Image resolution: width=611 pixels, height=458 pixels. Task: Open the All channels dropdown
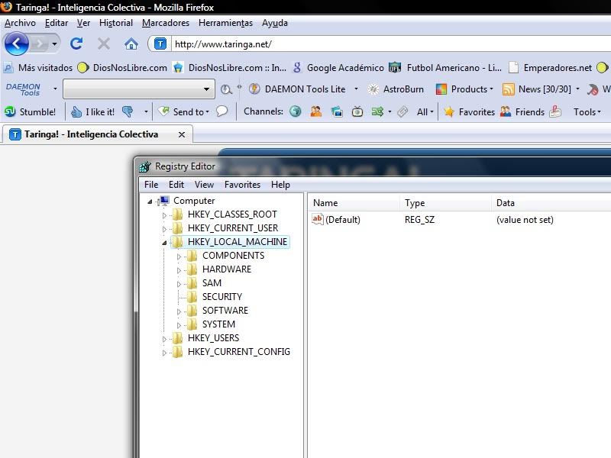click(x=425, y=111)
